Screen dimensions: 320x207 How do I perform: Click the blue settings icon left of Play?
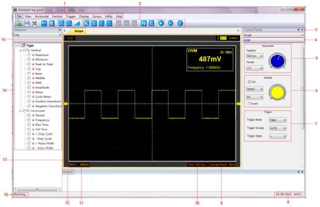[x=152, y=23]
